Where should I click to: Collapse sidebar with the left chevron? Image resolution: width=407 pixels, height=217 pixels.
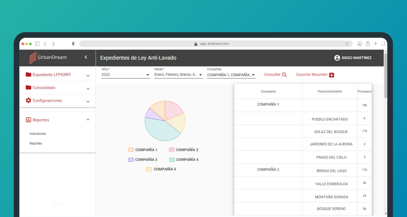[86, 57]
